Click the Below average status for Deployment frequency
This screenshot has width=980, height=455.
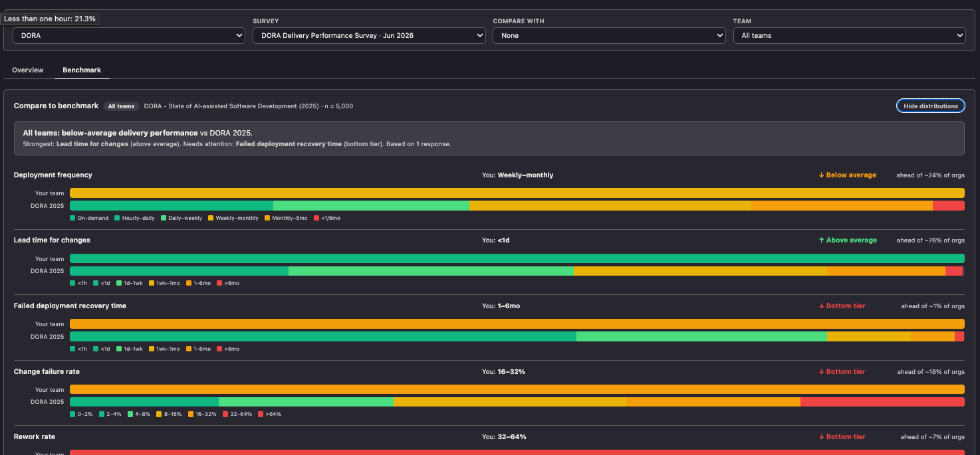click(x=847, y=175)
